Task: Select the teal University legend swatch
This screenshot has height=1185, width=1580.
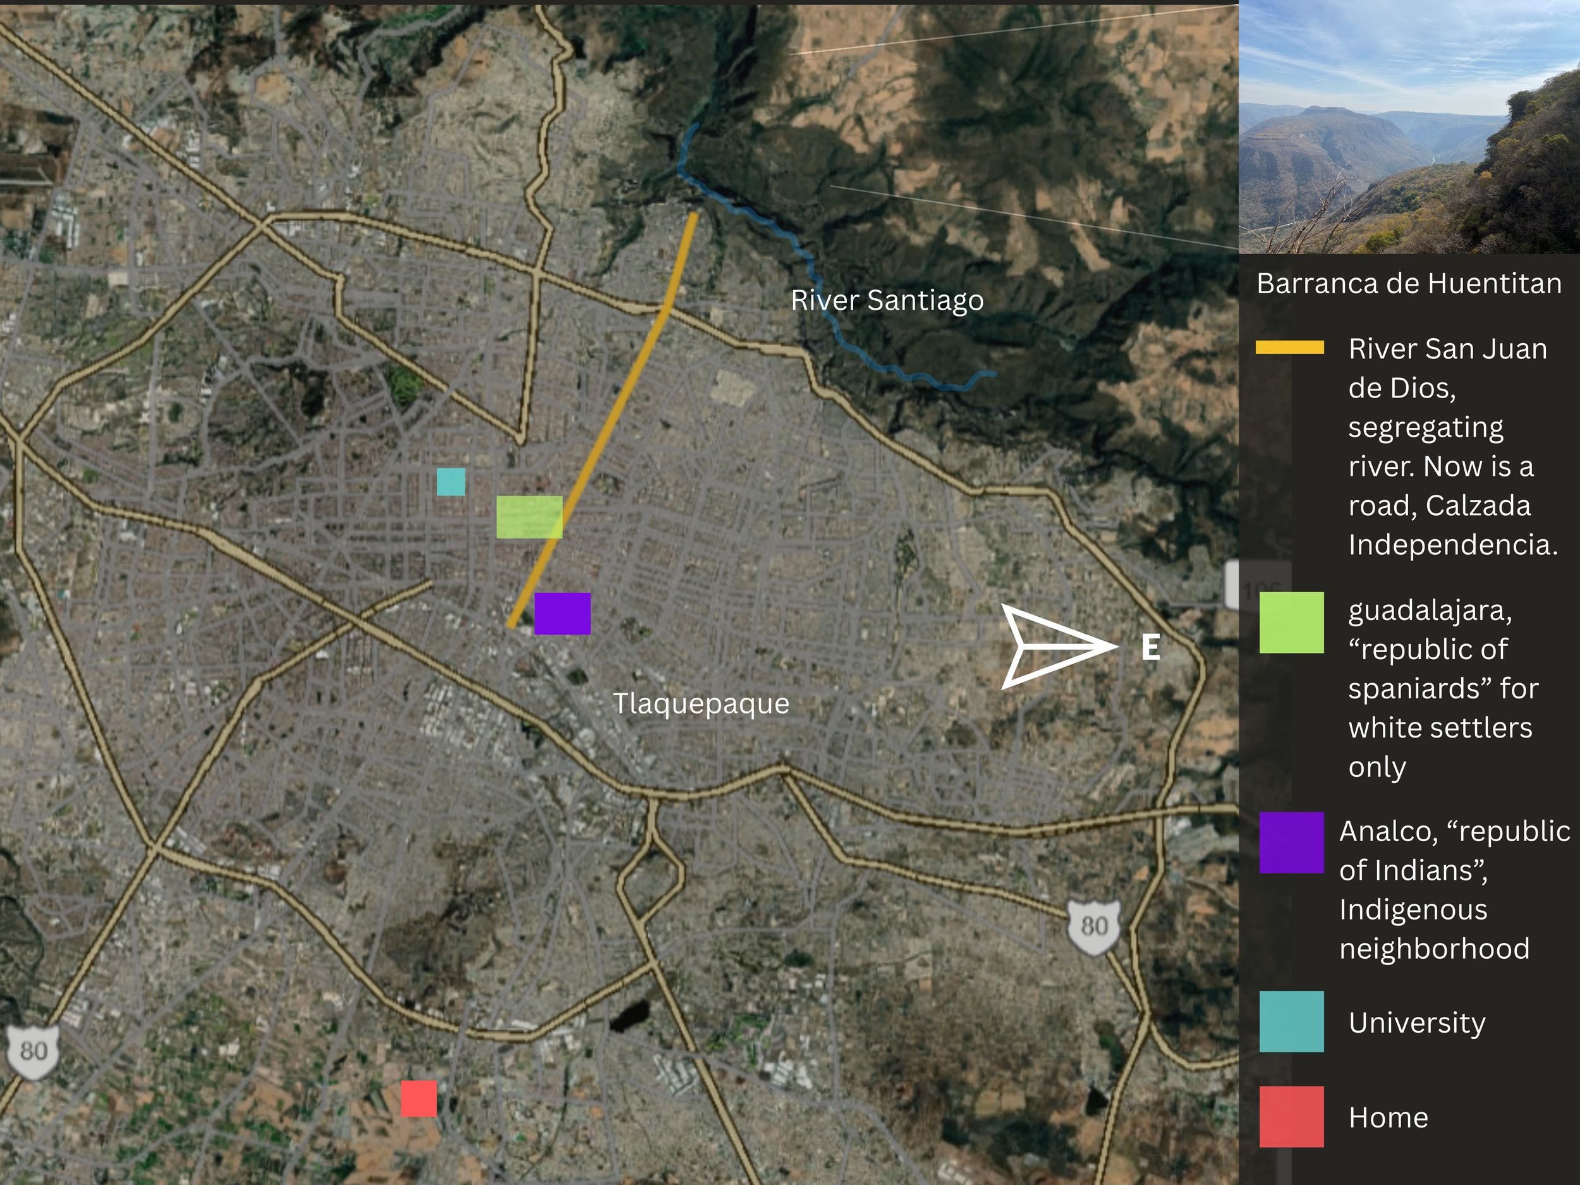Action: (1291, 1021)
